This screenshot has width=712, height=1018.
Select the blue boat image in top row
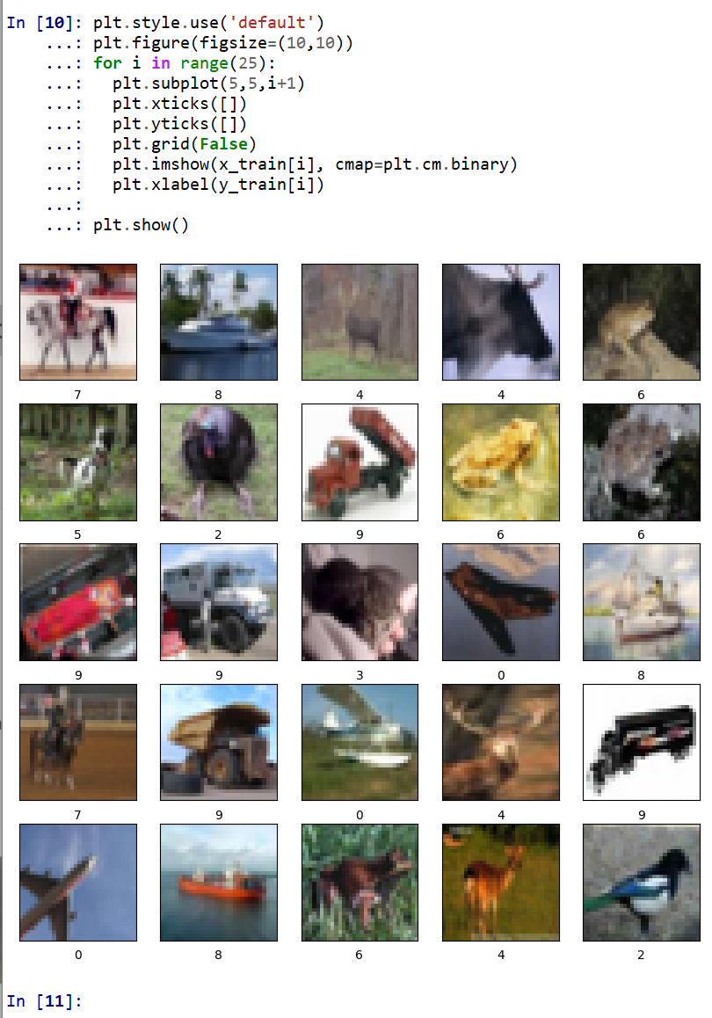(219, 322)
